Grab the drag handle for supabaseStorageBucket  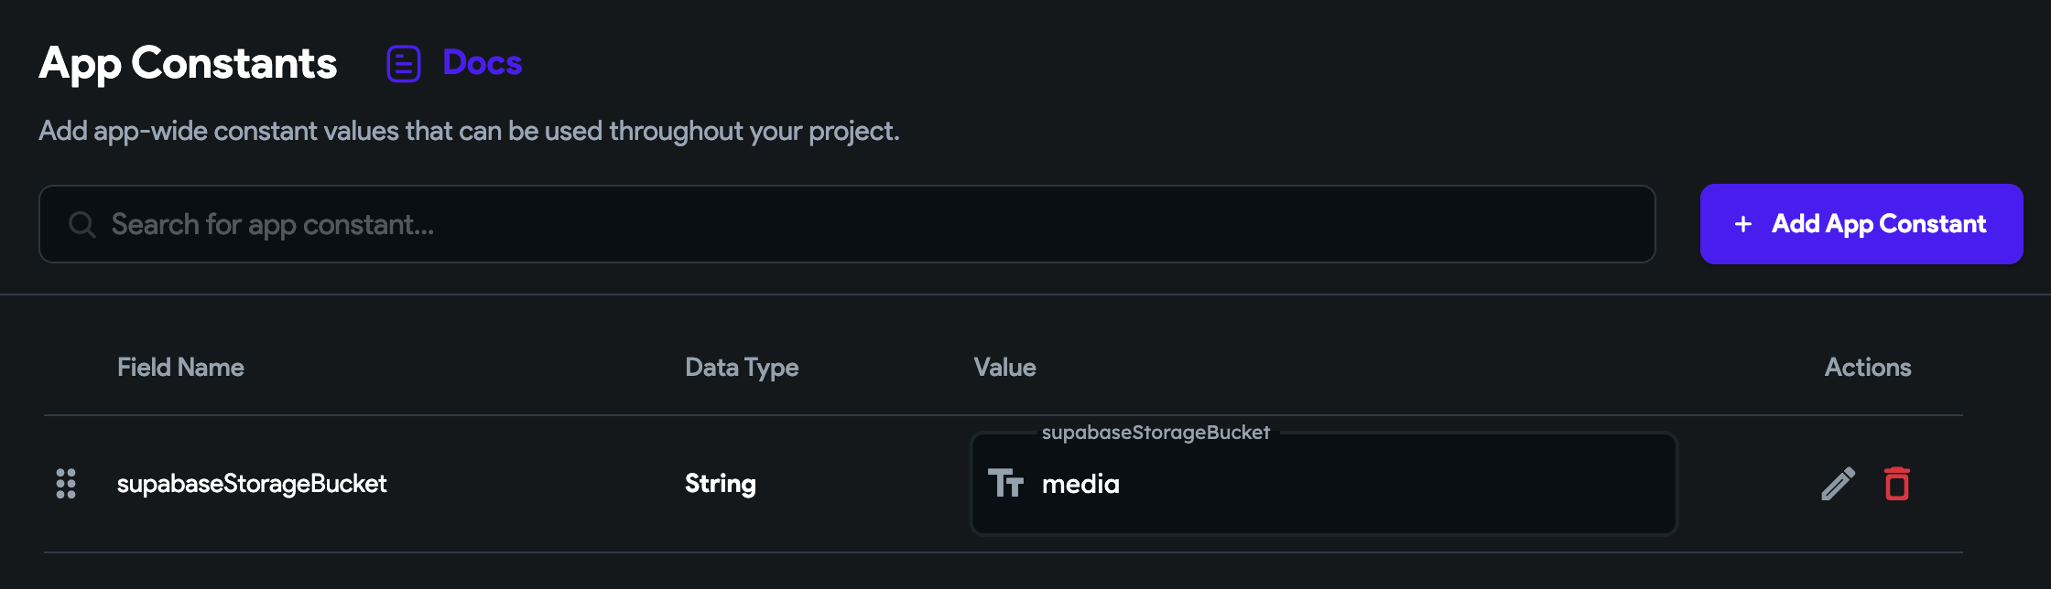click(66, 484)
